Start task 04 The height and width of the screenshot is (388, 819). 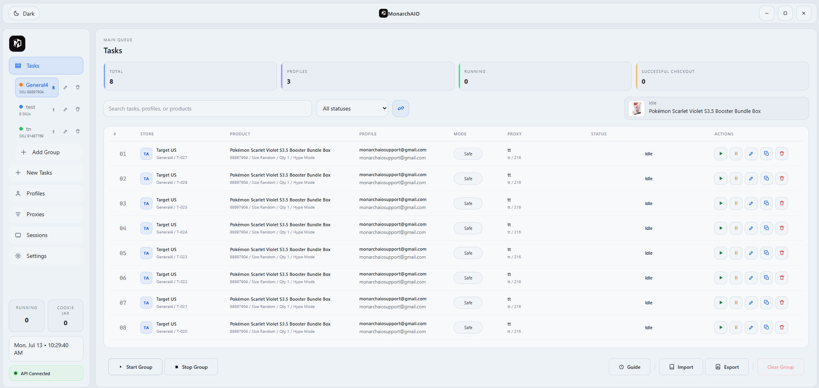click(721, 228)
